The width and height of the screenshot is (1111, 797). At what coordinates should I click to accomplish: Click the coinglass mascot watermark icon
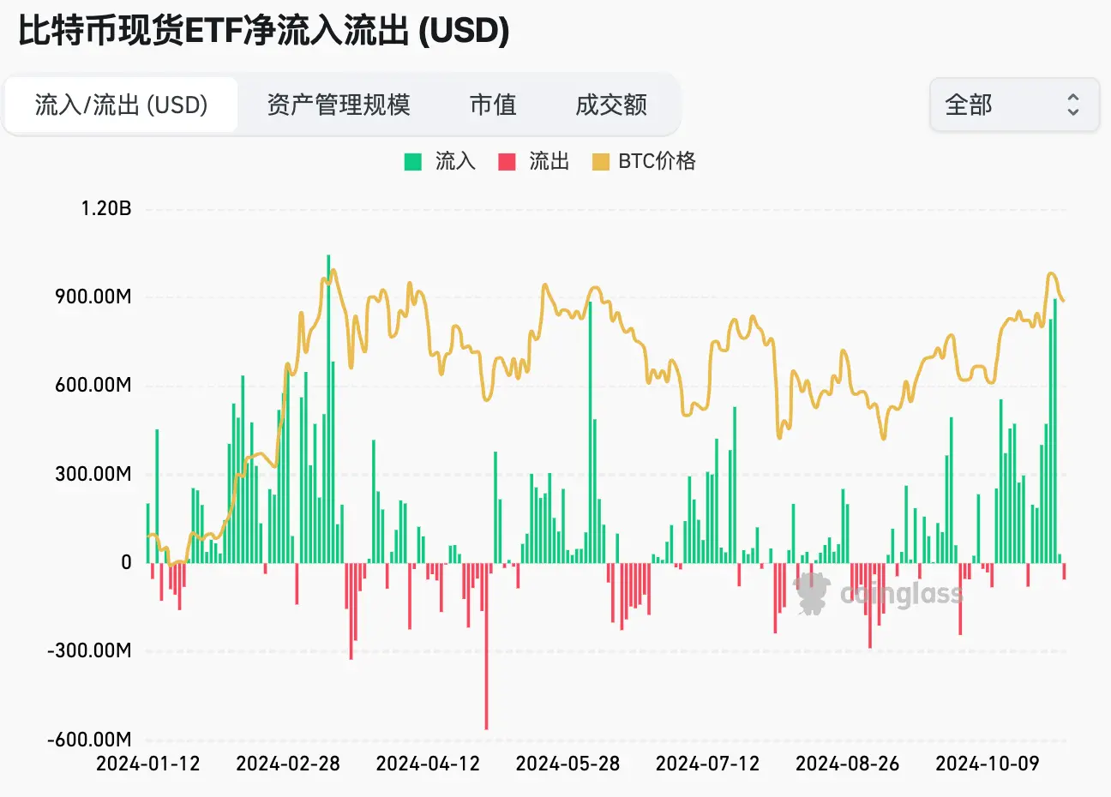pos(811,593)
